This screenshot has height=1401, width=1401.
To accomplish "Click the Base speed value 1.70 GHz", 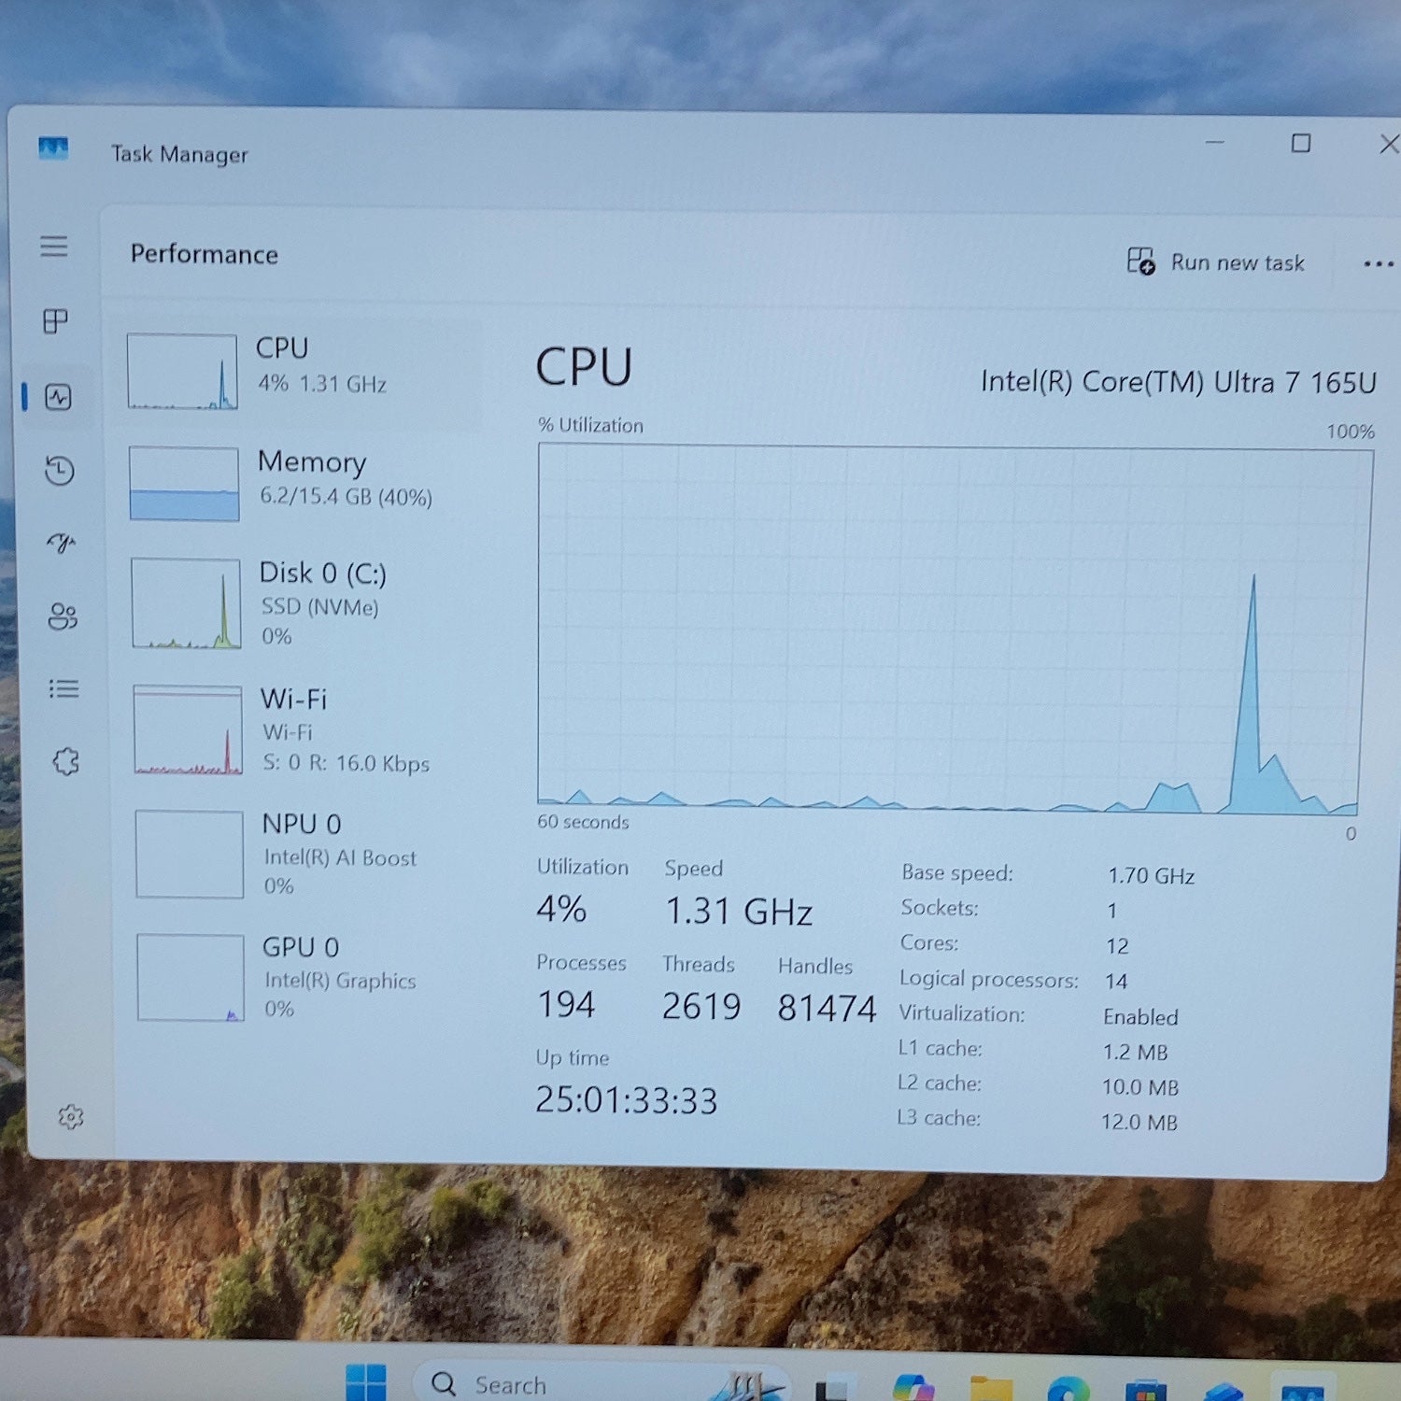I will 1151,876.
